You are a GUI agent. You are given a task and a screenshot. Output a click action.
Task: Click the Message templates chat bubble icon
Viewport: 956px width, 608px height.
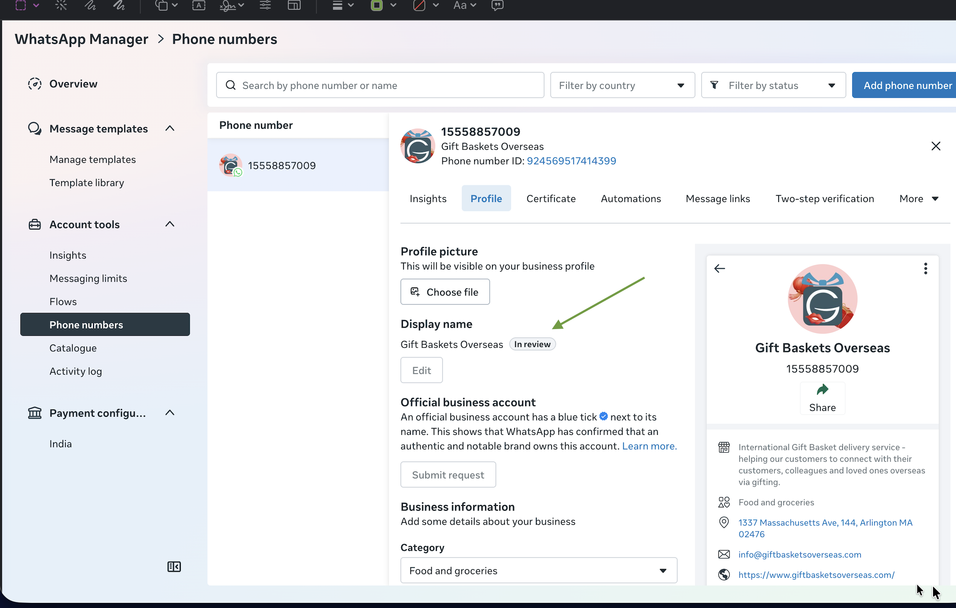click(35, 128)
